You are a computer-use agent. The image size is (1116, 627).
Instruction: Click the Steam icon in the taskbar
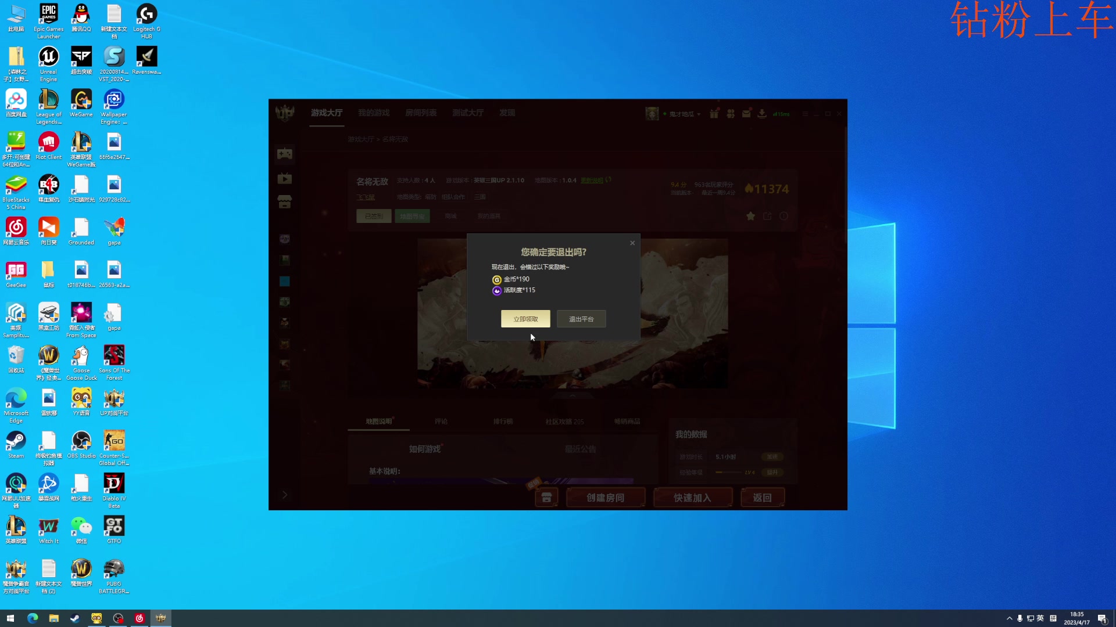(x=75, y=618)
